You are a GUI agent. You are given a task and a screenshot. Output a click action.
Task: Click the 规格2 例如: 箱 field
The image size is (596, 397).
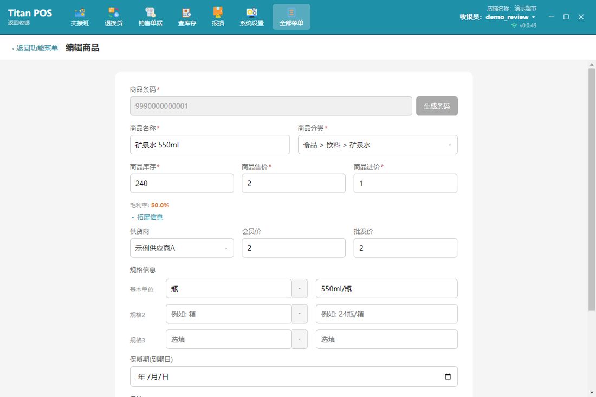pos(229,314)
